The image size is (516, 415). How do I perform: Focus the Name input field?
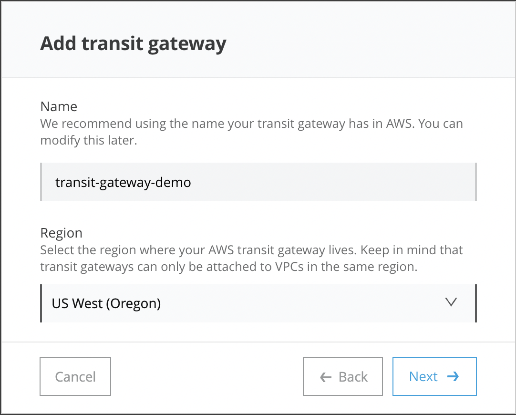pyautogui.click(x=258, y=182)
